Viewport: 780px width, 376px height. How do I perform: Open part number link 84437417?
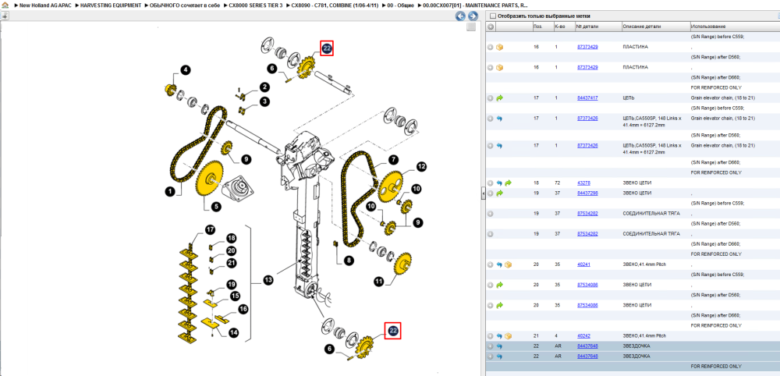click(587, 98)
